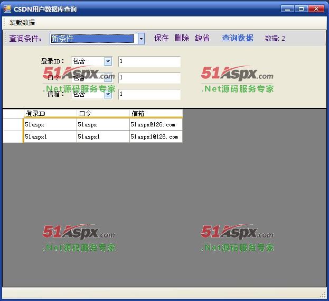Screen dimensions: 329x301
Task: Expand the 信箱 operator dropdown
Action: pyautogui.click(x=108, y=95)
